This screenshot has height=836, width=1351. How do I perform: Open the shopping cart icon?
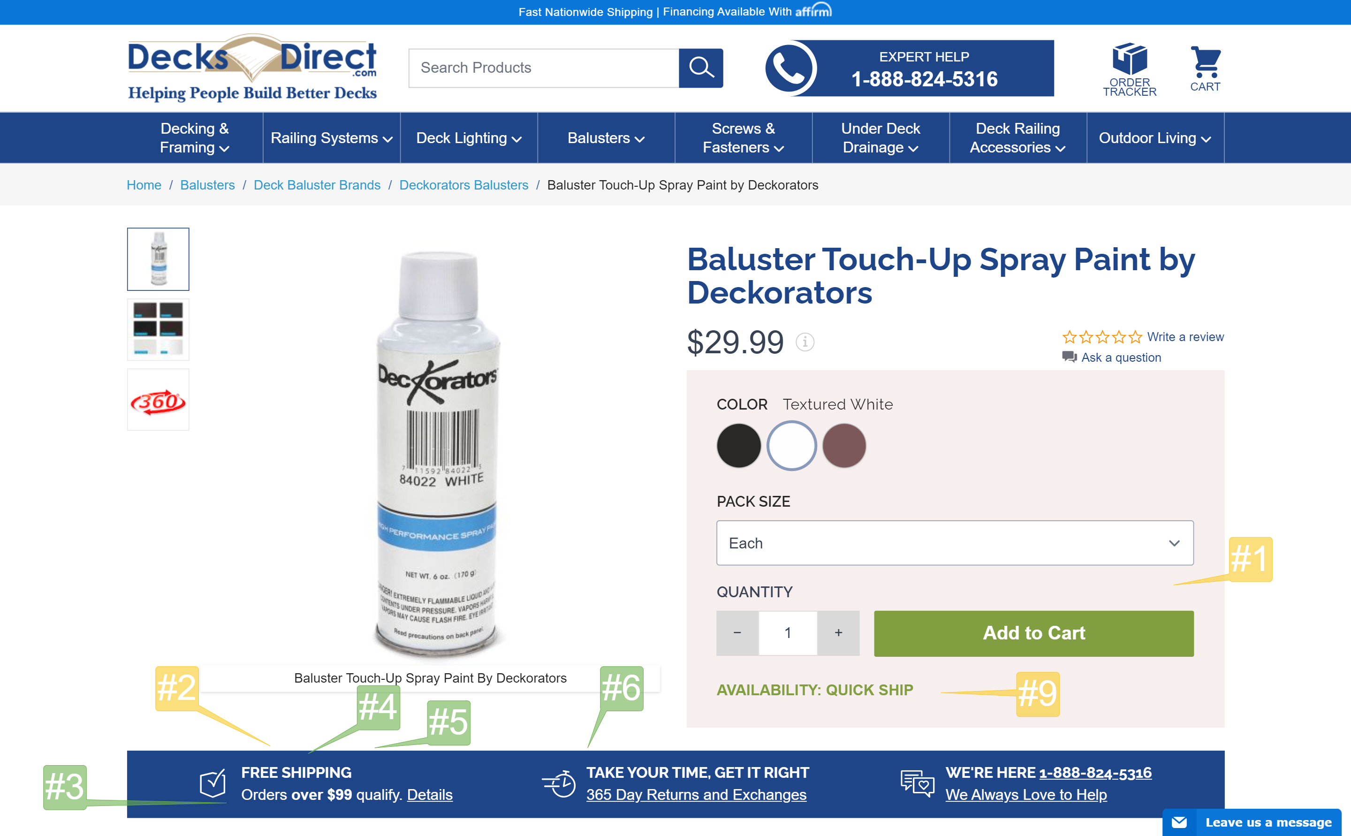tap(1205, 62)
